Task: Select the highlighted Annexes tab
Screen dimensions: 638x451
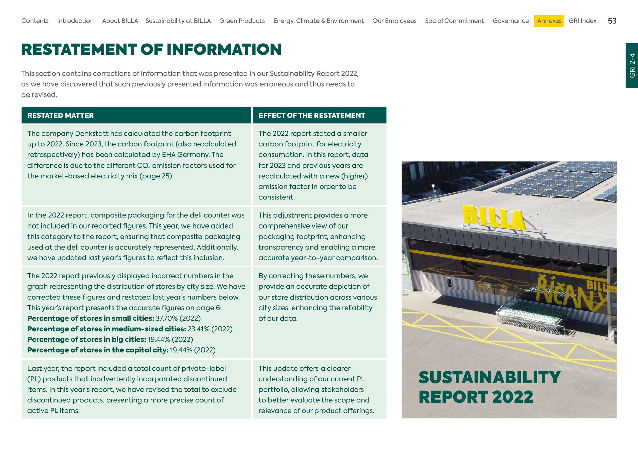Action: click(x=549, y=21)
